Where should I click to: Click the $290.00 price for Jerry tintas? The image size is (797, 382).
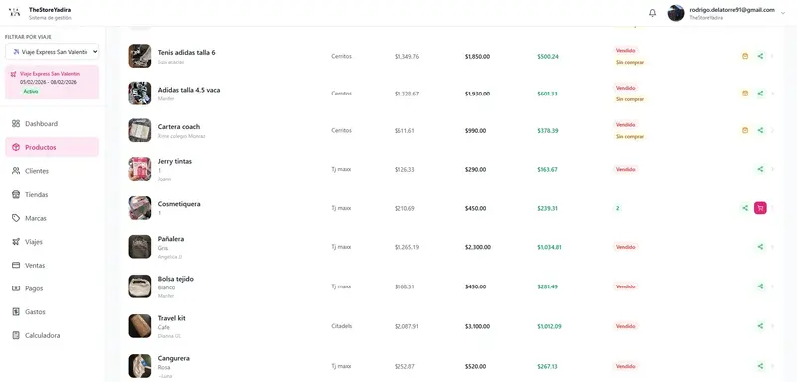(475, 170)
